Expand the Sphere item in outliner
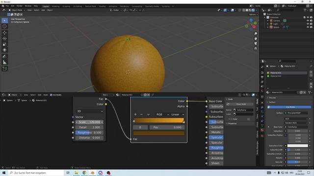The height and width of the screenshot is (176, 314). point(268,27)
